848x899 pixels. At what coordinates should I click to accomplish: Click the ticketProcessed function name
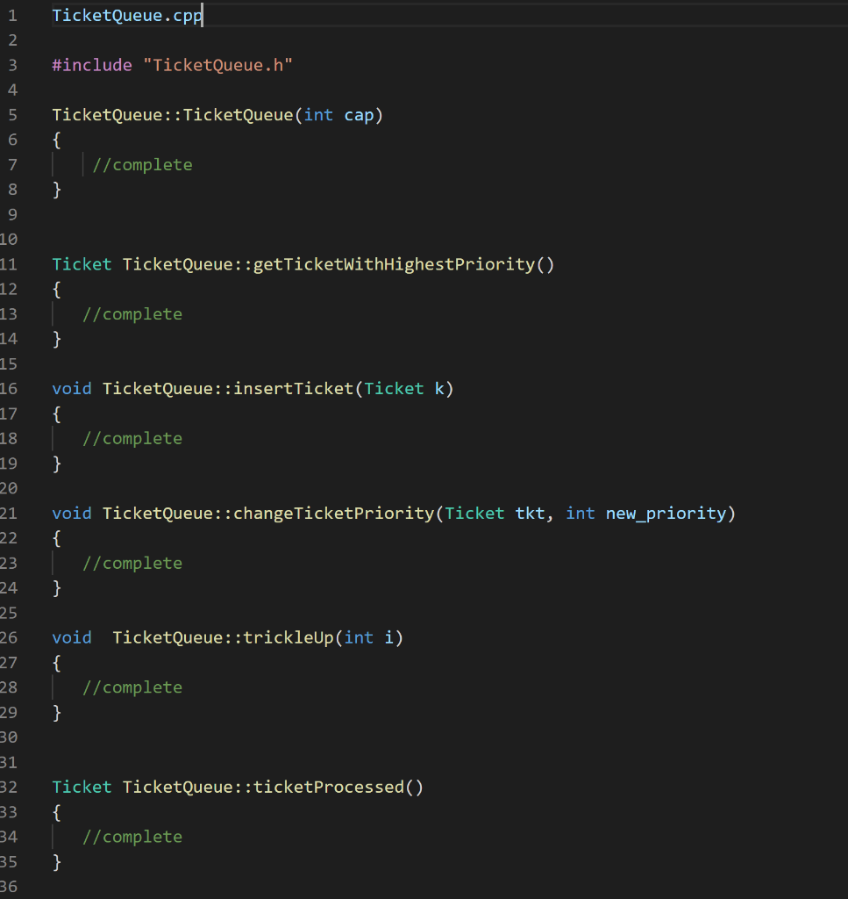329,788
